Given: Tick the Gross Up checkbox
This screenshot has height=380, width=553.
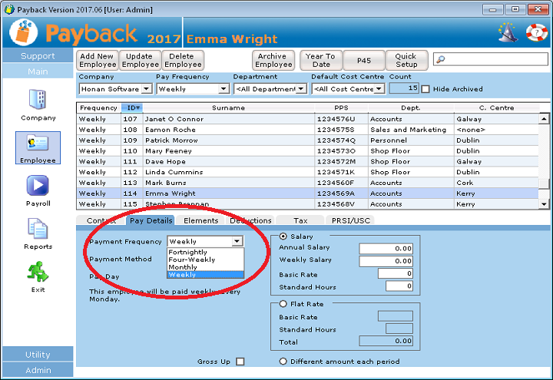Looking at the screenshot, I should (240, 362).
